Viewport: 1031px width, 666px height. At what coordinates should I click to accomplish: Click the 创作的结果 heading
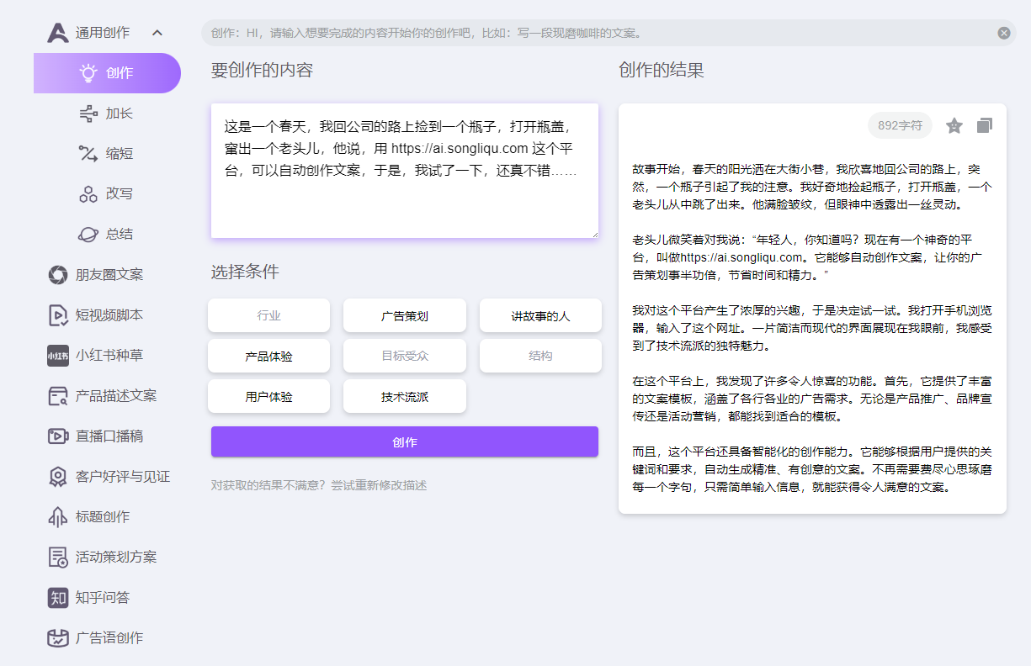tap(662, 70)
